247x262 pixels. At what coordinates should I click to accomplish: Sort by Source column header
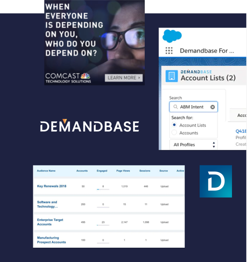tap(164, 171)
